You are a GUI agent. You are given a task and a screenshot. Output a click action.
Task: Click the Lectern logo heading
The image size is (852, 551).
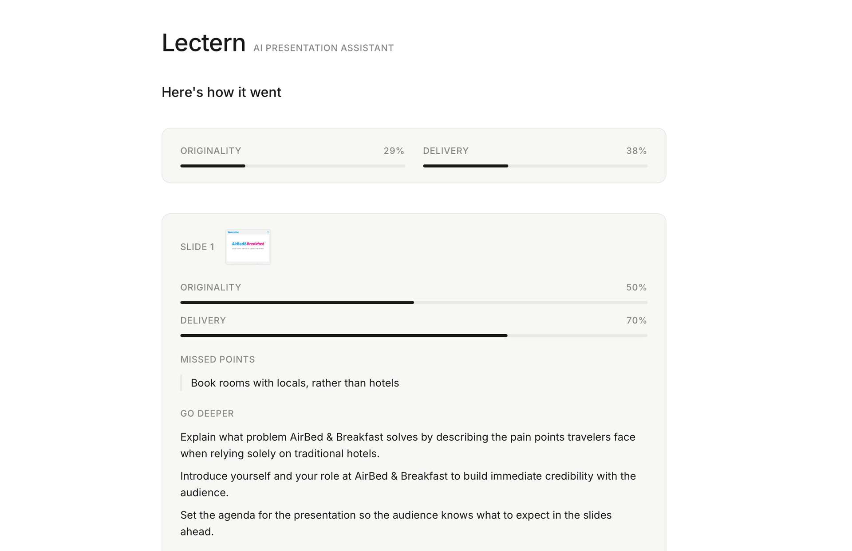click(x=204, y=43)
